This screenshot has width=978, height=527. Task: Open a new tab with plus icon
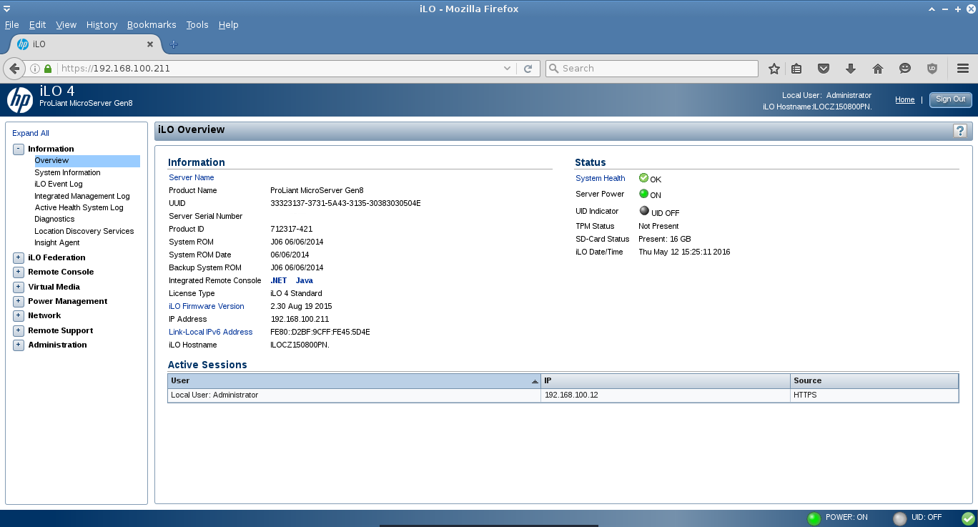(173, 44)
